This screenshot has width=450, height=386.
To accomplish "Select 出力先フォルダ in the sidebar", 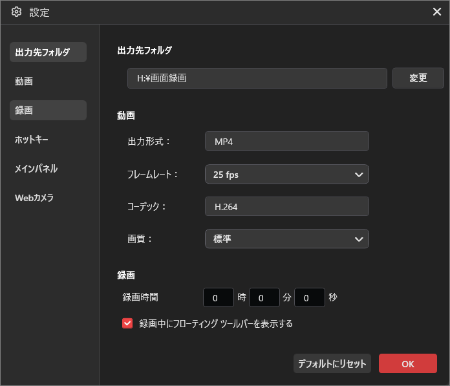I will (48, 52).
